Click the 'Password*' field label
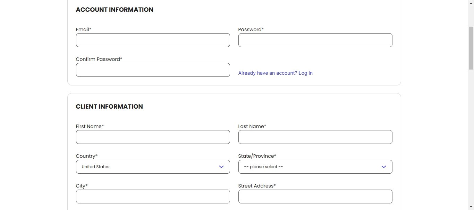The width and height of the screenshot is (474, 210). [251, 29]
